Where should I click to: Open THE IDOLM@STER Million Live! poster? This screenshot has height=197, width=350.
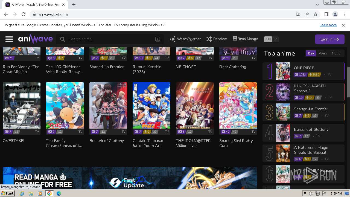[x=195, y=105]
